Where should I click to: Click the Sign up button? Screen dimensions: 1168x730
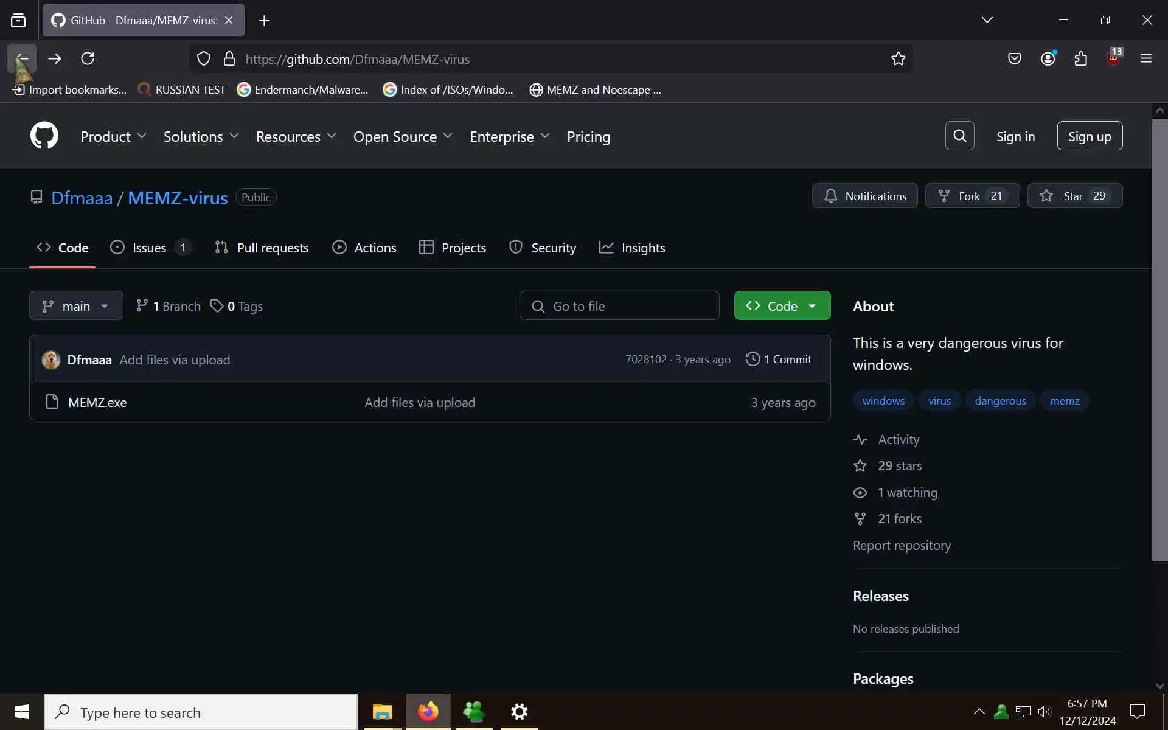click(1089, 136)
